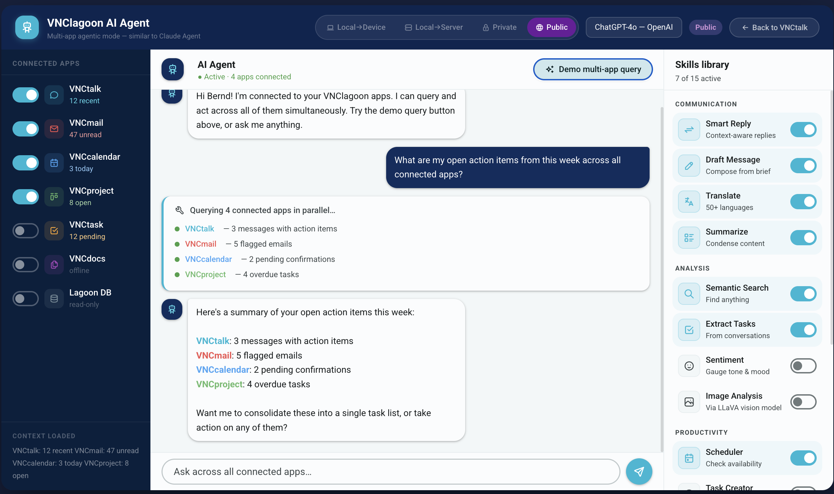
Task: Go Back to VNCtalk
Action: tap(774, 27)
